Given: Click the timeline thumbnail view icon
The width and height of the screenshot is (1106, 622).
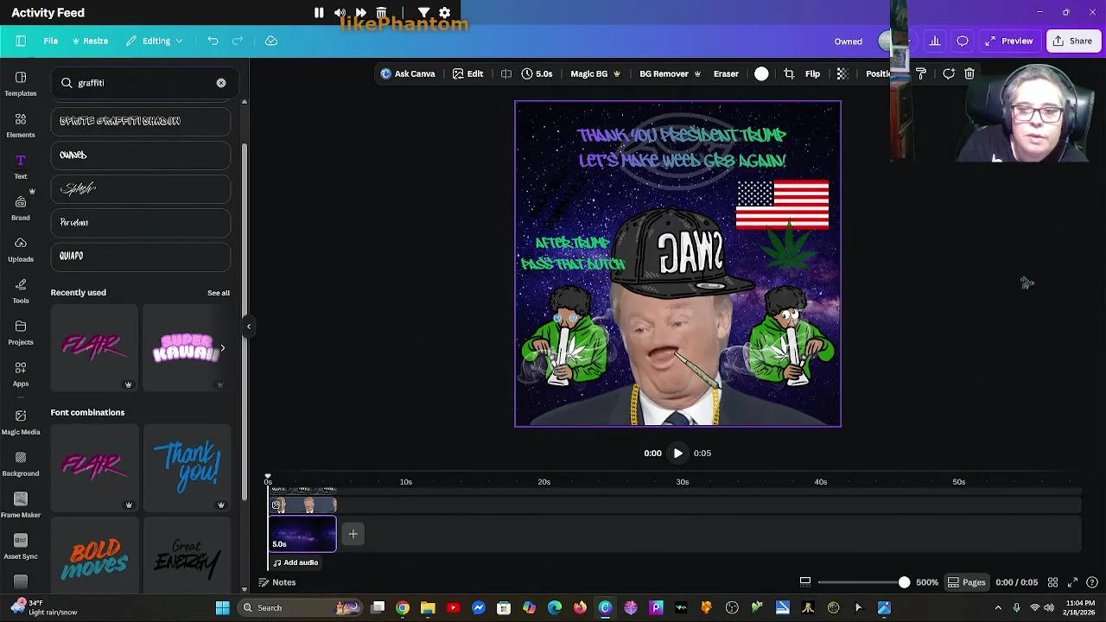Looking at the screenshot, I should pos(805,582).
